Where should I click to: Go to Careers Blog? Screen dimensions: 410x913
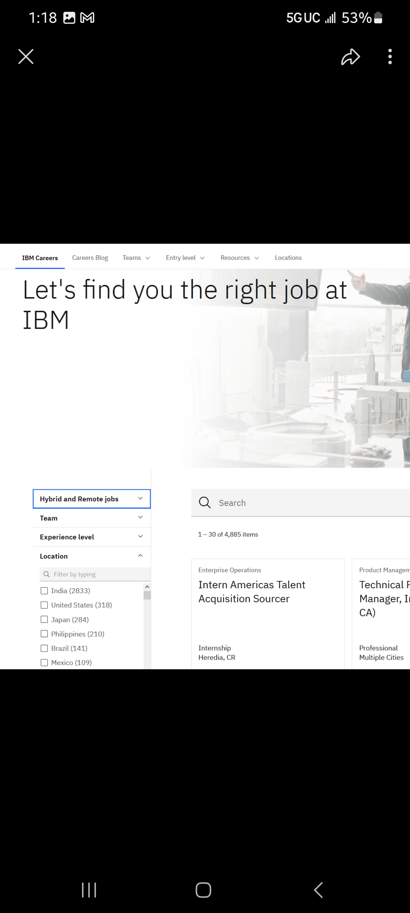pyautogui.click(x=90, y=258)
